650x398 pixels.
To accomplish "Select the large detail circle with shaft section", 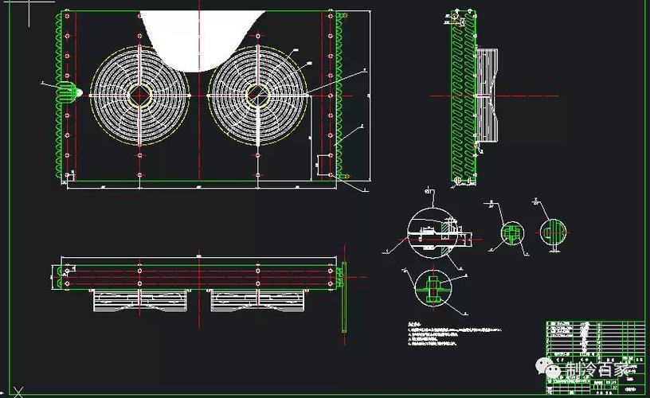I will coord(433,233).
